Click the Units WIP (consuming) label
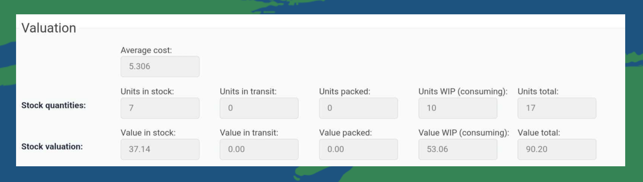643x182 pixels. tap(463, 92)
